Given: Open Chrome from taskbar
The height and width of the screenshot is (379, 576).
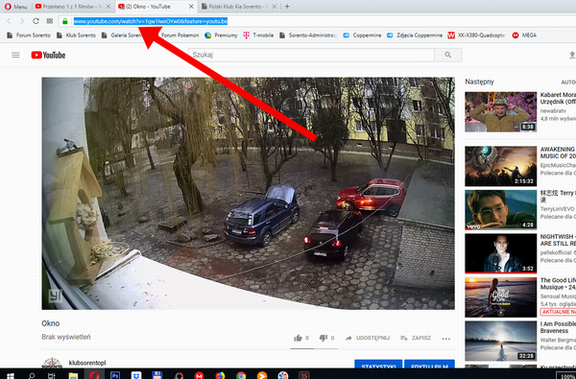Looking at the screenshot, I should click(x=241, y=375).
